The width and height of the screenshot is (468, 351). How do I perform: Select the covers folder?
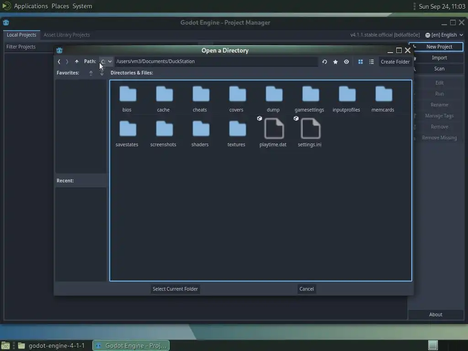237,99
